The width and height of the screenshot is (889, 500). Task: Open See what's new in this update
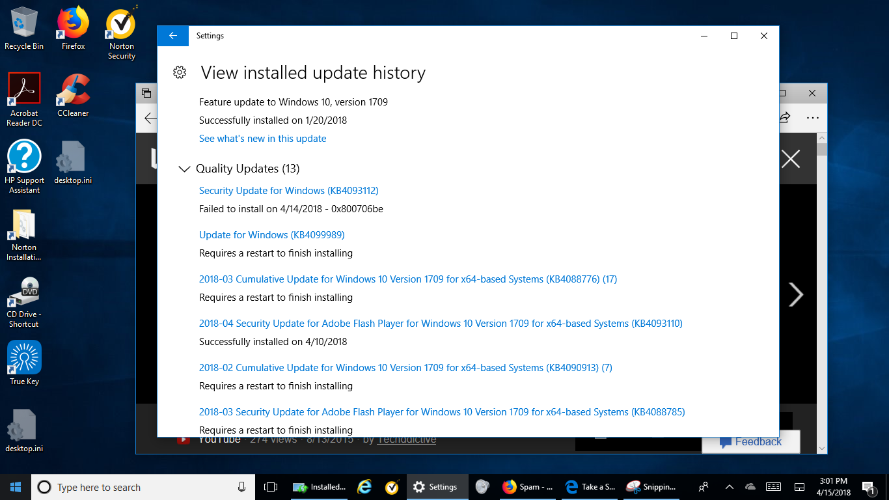[x=262, y=139]
